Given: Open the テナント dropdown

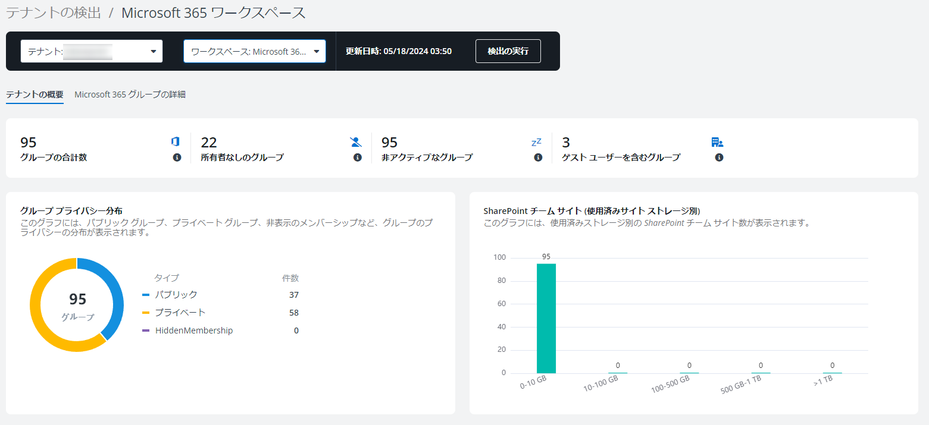Looking at the screenshot, I should point(92,51).
